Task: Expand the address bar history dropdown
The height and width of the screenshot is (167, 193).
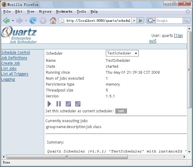Action: pyautogui.click(x=134, y=21)
